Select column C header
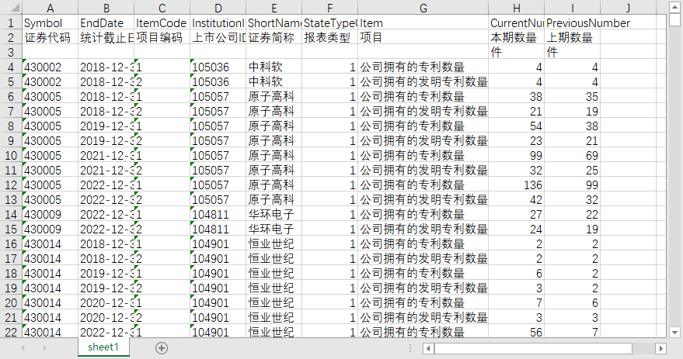Screen dimensions: 683x359 [162, 8]
